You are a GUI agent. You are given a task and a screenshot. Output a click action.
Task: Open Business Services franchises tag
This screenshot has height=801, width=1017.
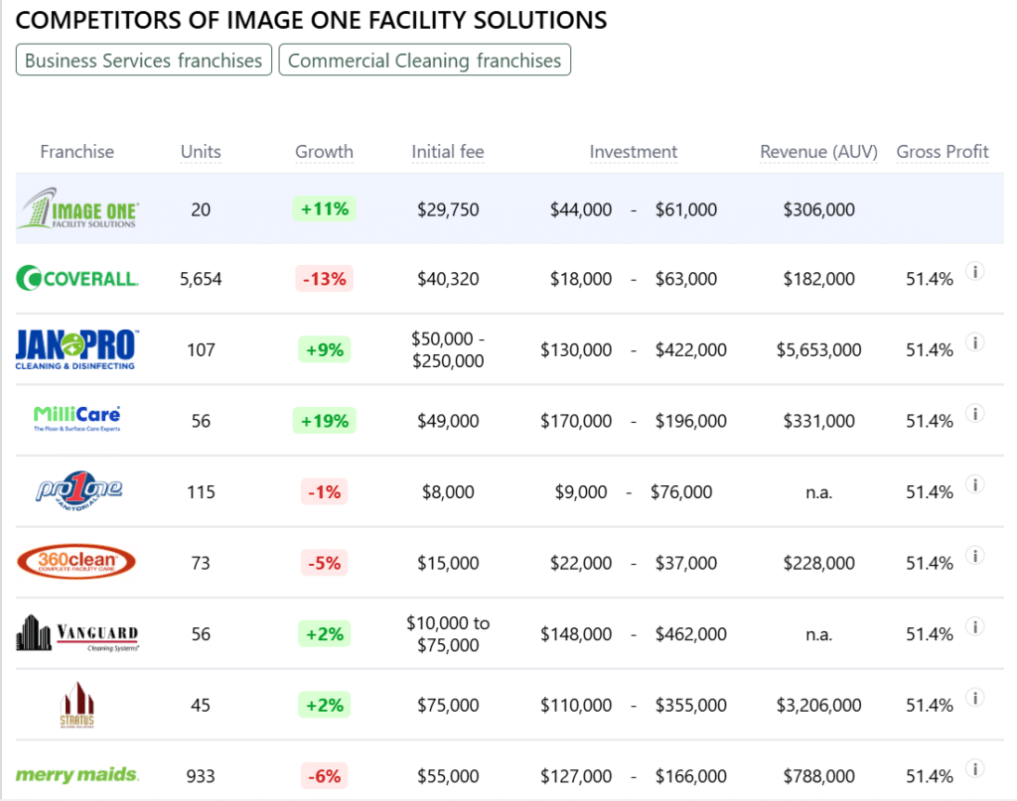click(143, 60)
